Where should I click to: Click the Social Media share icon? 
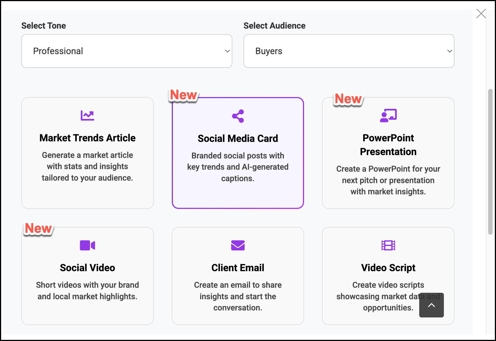238,116
